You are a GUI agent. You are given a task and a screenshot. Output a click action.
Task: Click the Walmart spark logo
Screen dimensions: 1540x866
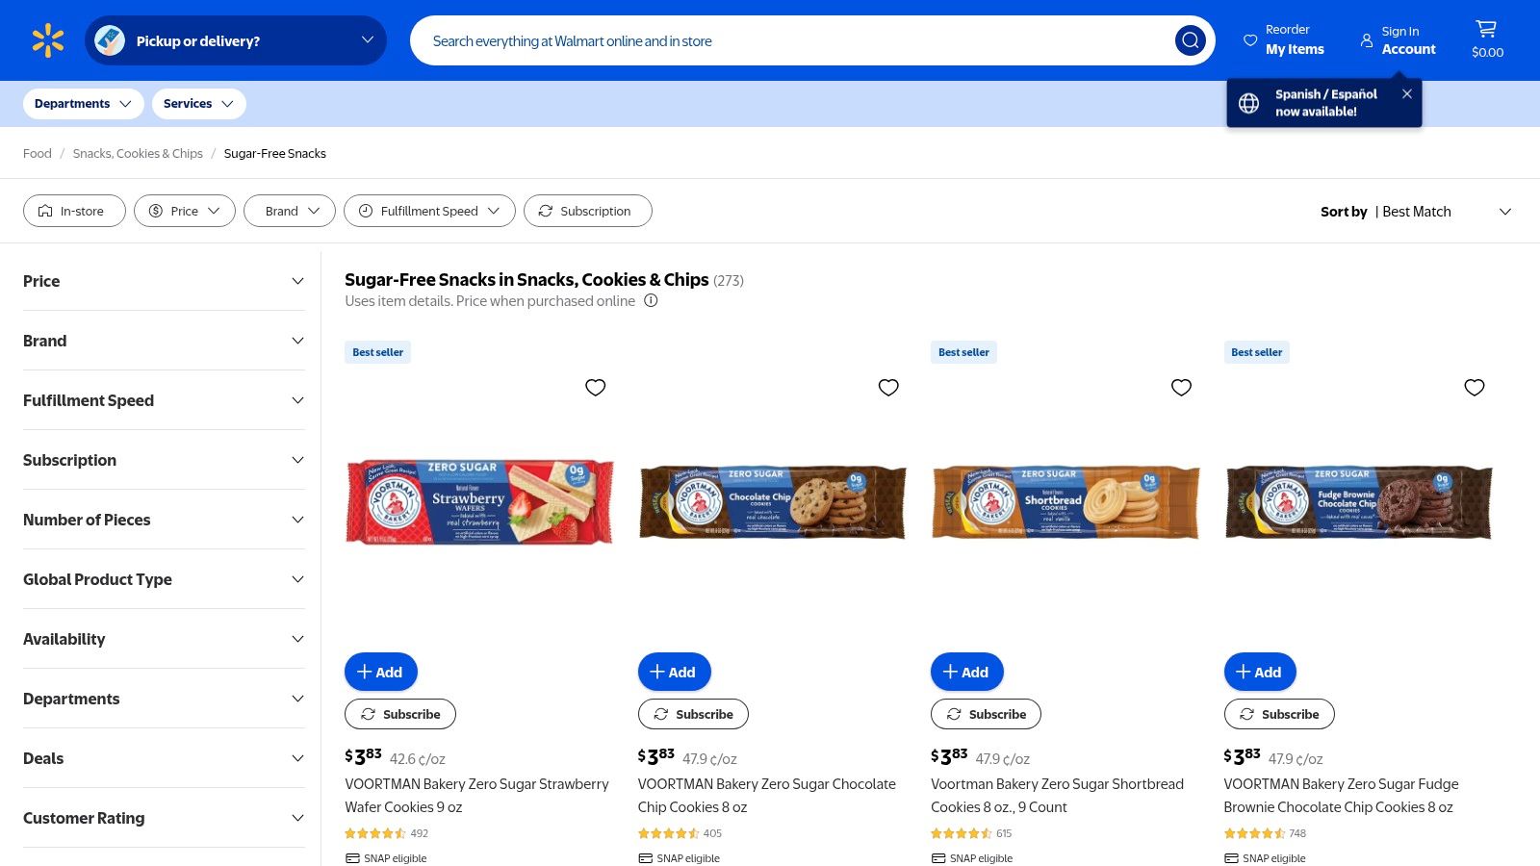(x=47, y=40)
